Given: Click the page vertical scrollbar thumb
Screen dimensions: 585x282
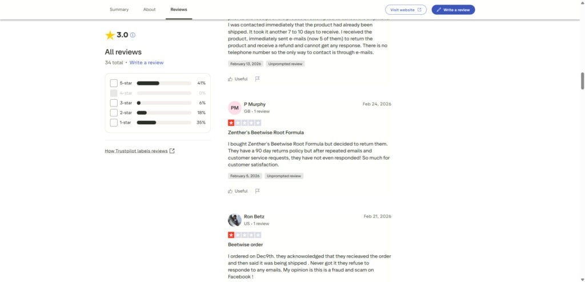Looking at the screenshot, I should (x=581, y=81).
